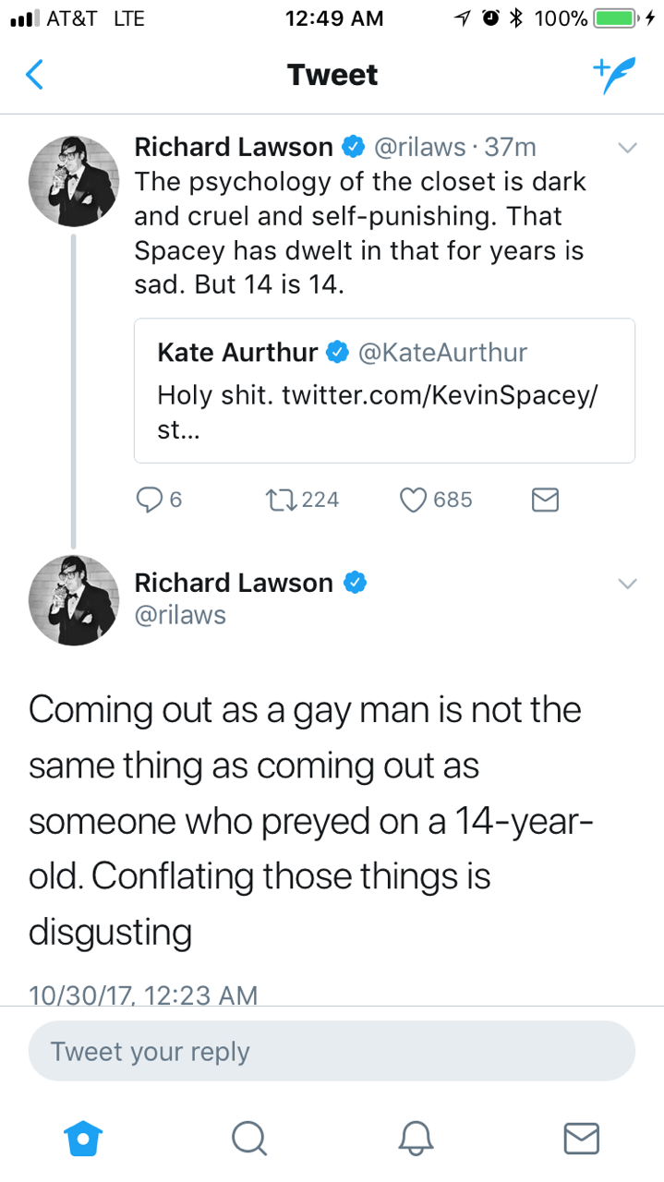
Task: Retweet the tweet with 224 retweets
Action: click(278, 500)
